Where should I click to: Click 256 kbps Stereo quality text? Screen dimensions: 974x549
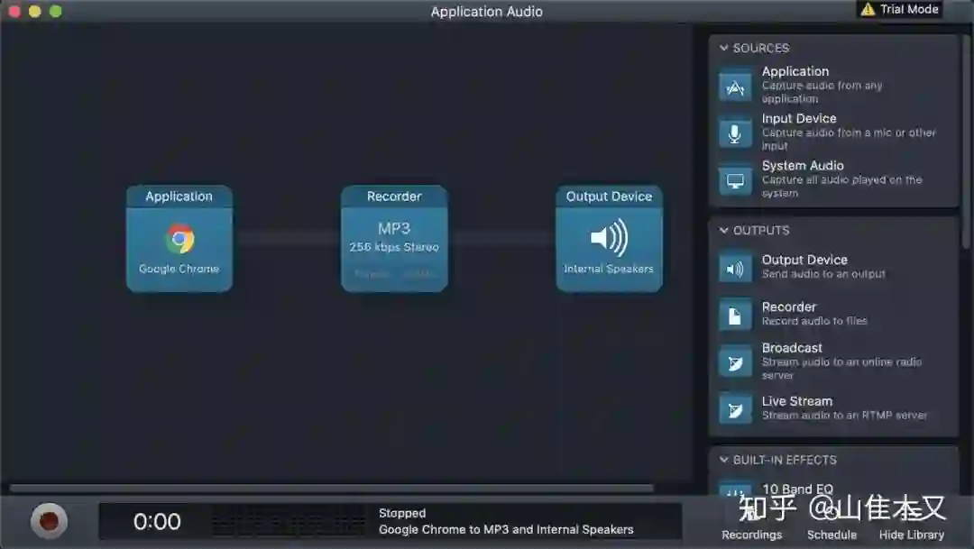coord(394,247)
